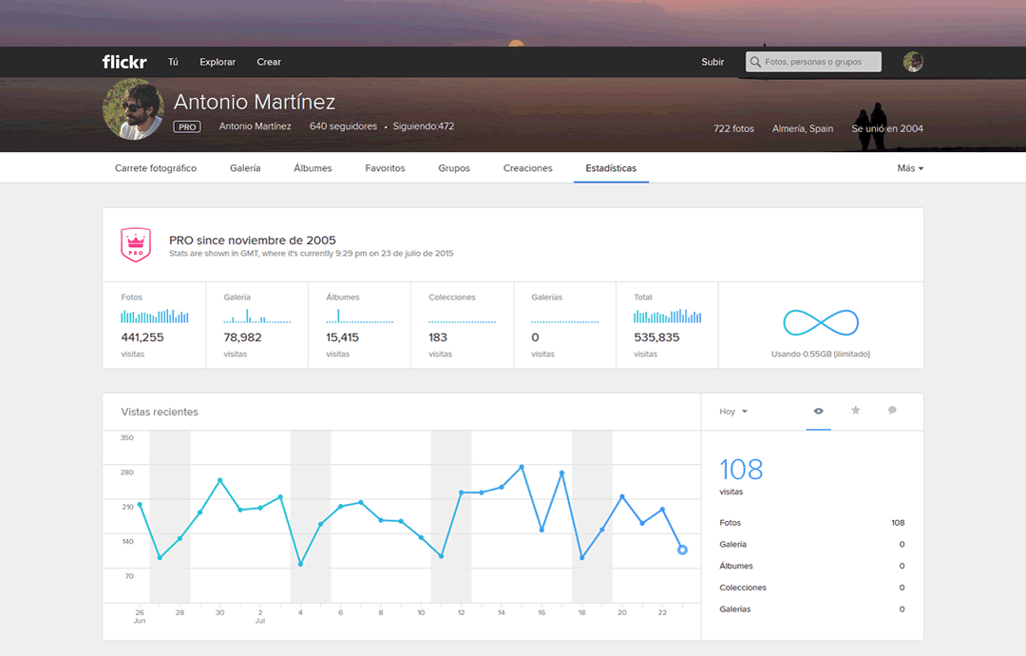Click the search magnifier icon

[x=755, y=62]
